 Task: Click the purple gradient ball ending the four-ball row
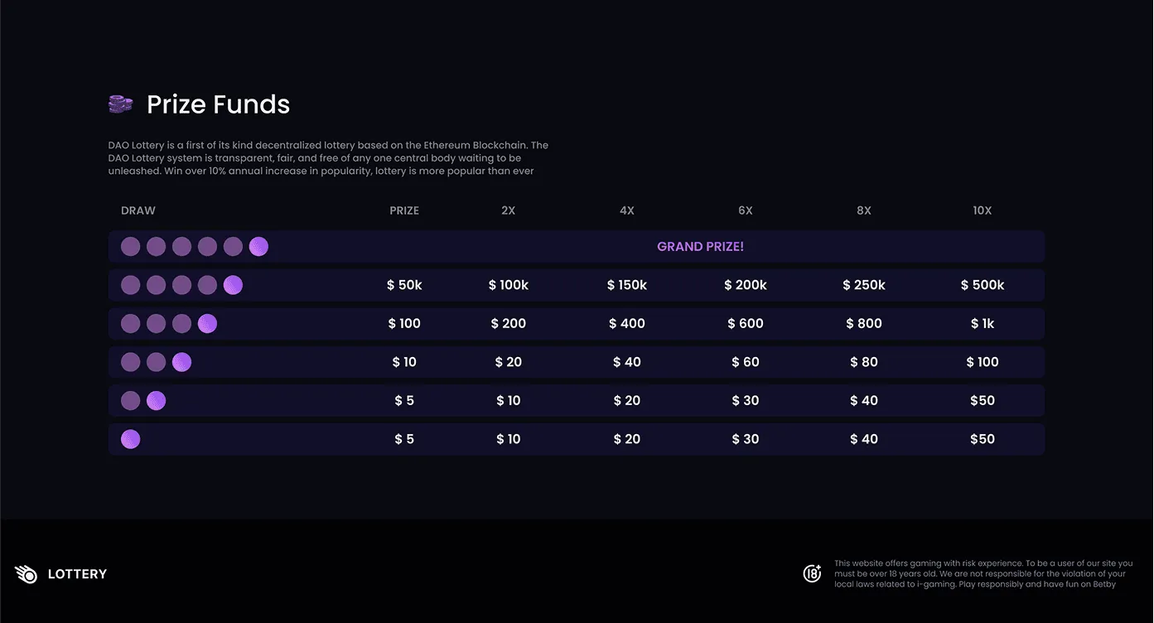tap(207, 323)
